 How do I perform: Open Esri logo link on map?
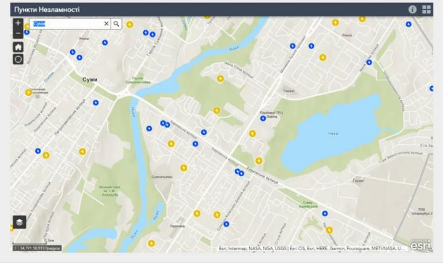point(421,245)
